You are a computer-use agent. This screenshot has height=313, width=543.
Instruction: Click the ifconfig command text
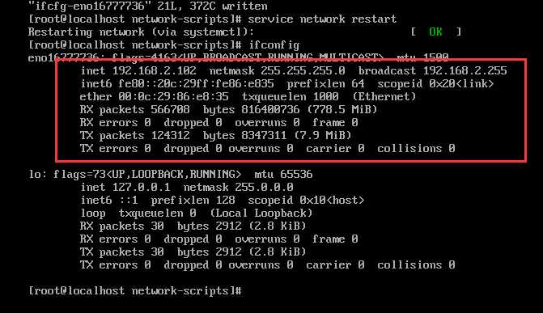274,45
